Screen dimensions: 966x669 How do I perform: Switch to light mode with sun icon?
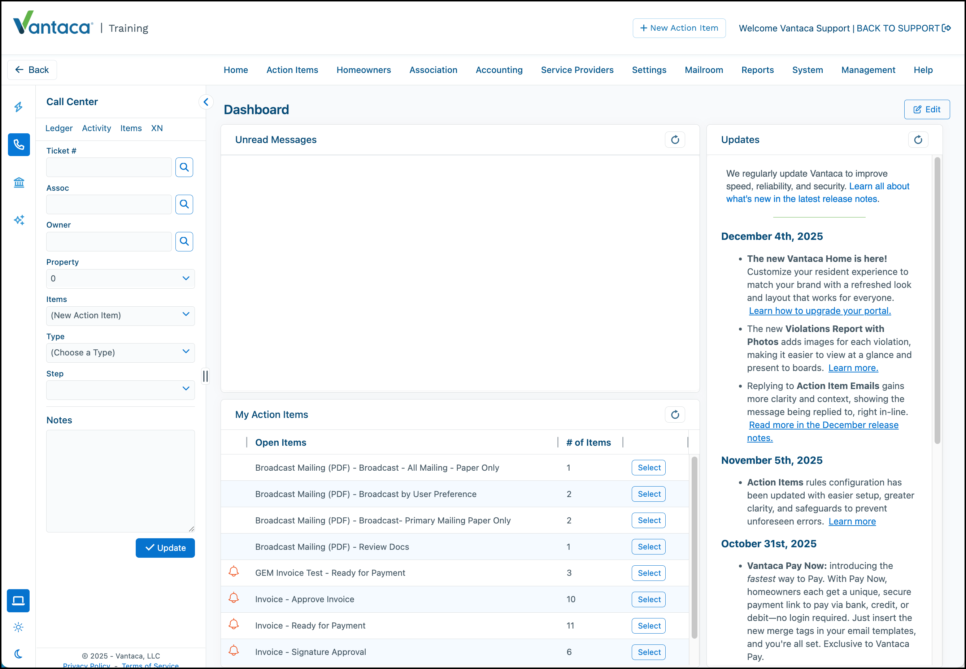tap(18, 627)
